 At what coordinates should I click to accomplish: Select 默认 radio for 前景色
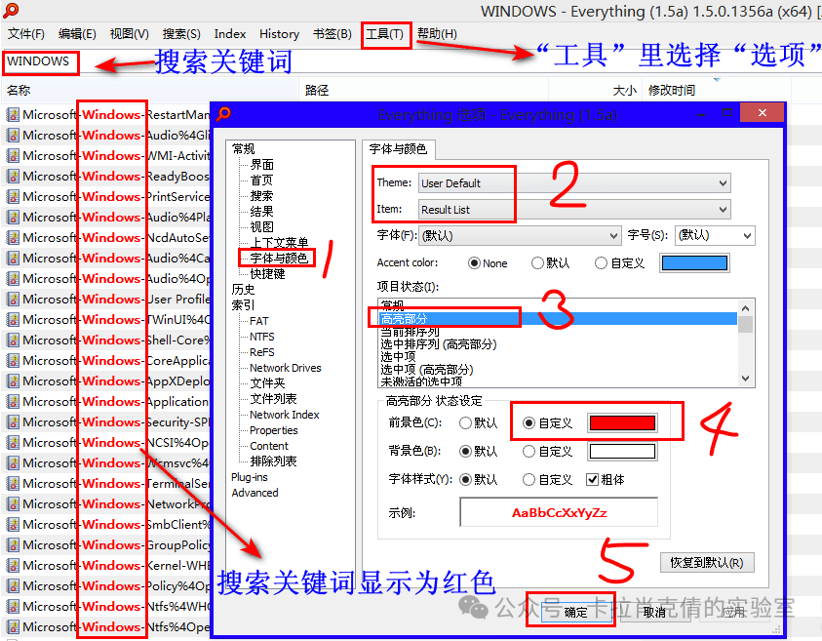pyautogui.click(x=466, y=423)
